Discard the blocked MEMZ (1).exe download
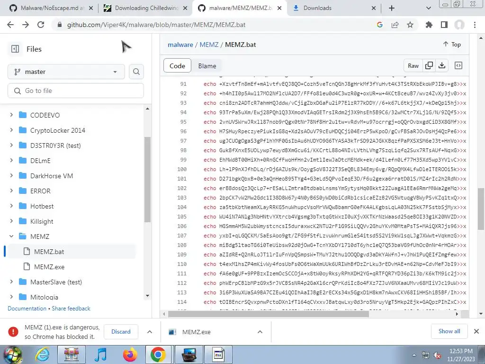The width and height of the screenshot is (485, 364). pos(121,331)
